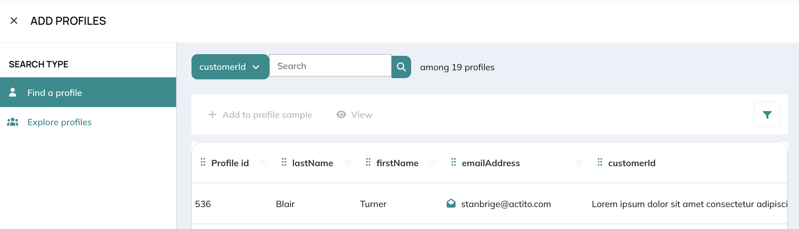Viewport: 799px width, 229px height.
Task: Click the Find a profile person icon
Action: [x=13, y=92]
